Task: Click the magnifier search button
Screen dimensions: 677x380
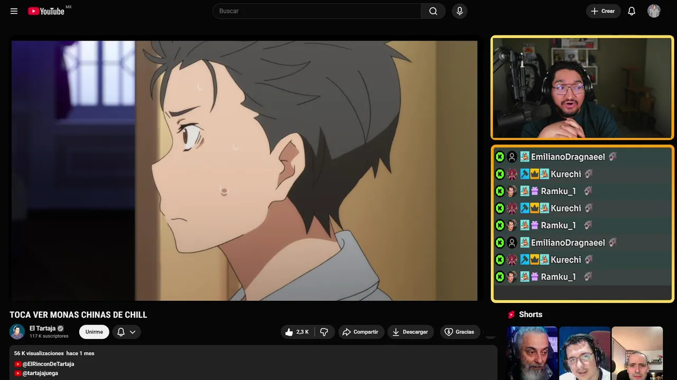Action: coord(433,11)
